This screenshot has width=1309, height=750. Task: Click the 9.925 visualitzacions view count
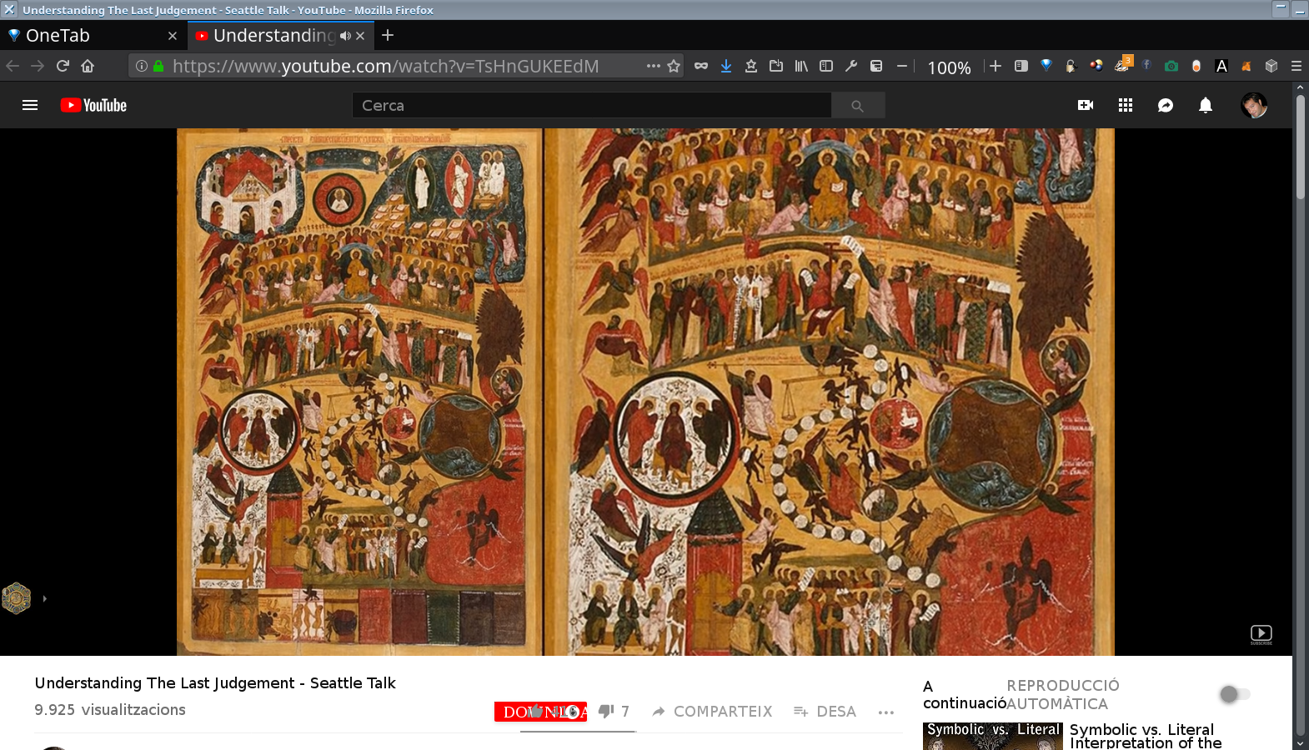point(110,710)
